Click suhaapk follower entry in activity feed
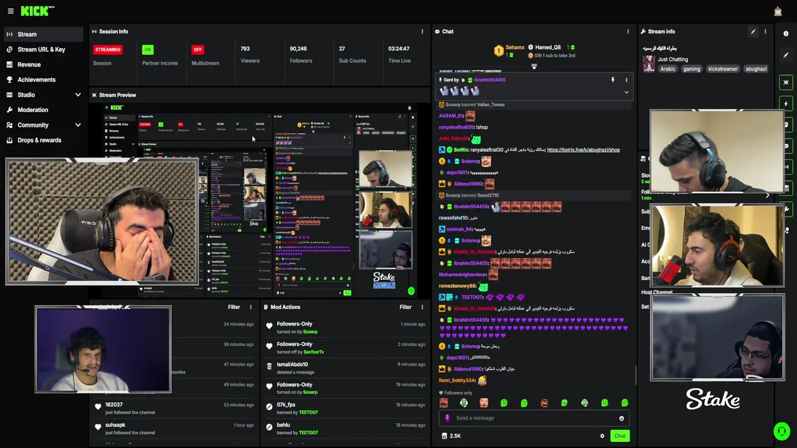 (x=174, y=429)
